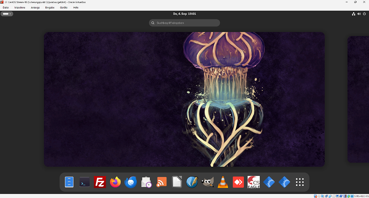Open the 'Anzeige' menu in VirtualBox

(35, 7)
